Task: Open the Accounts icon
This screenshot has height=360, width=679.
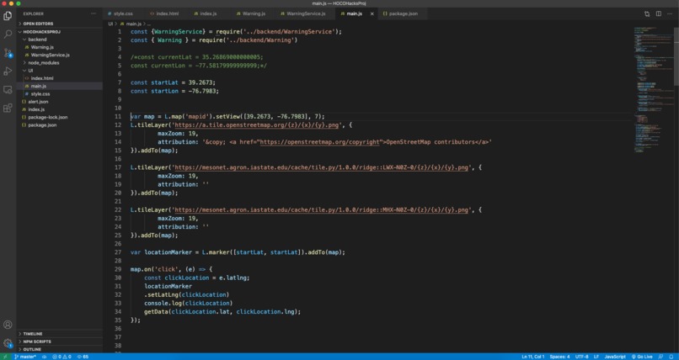Action: [x=8, y=325]
